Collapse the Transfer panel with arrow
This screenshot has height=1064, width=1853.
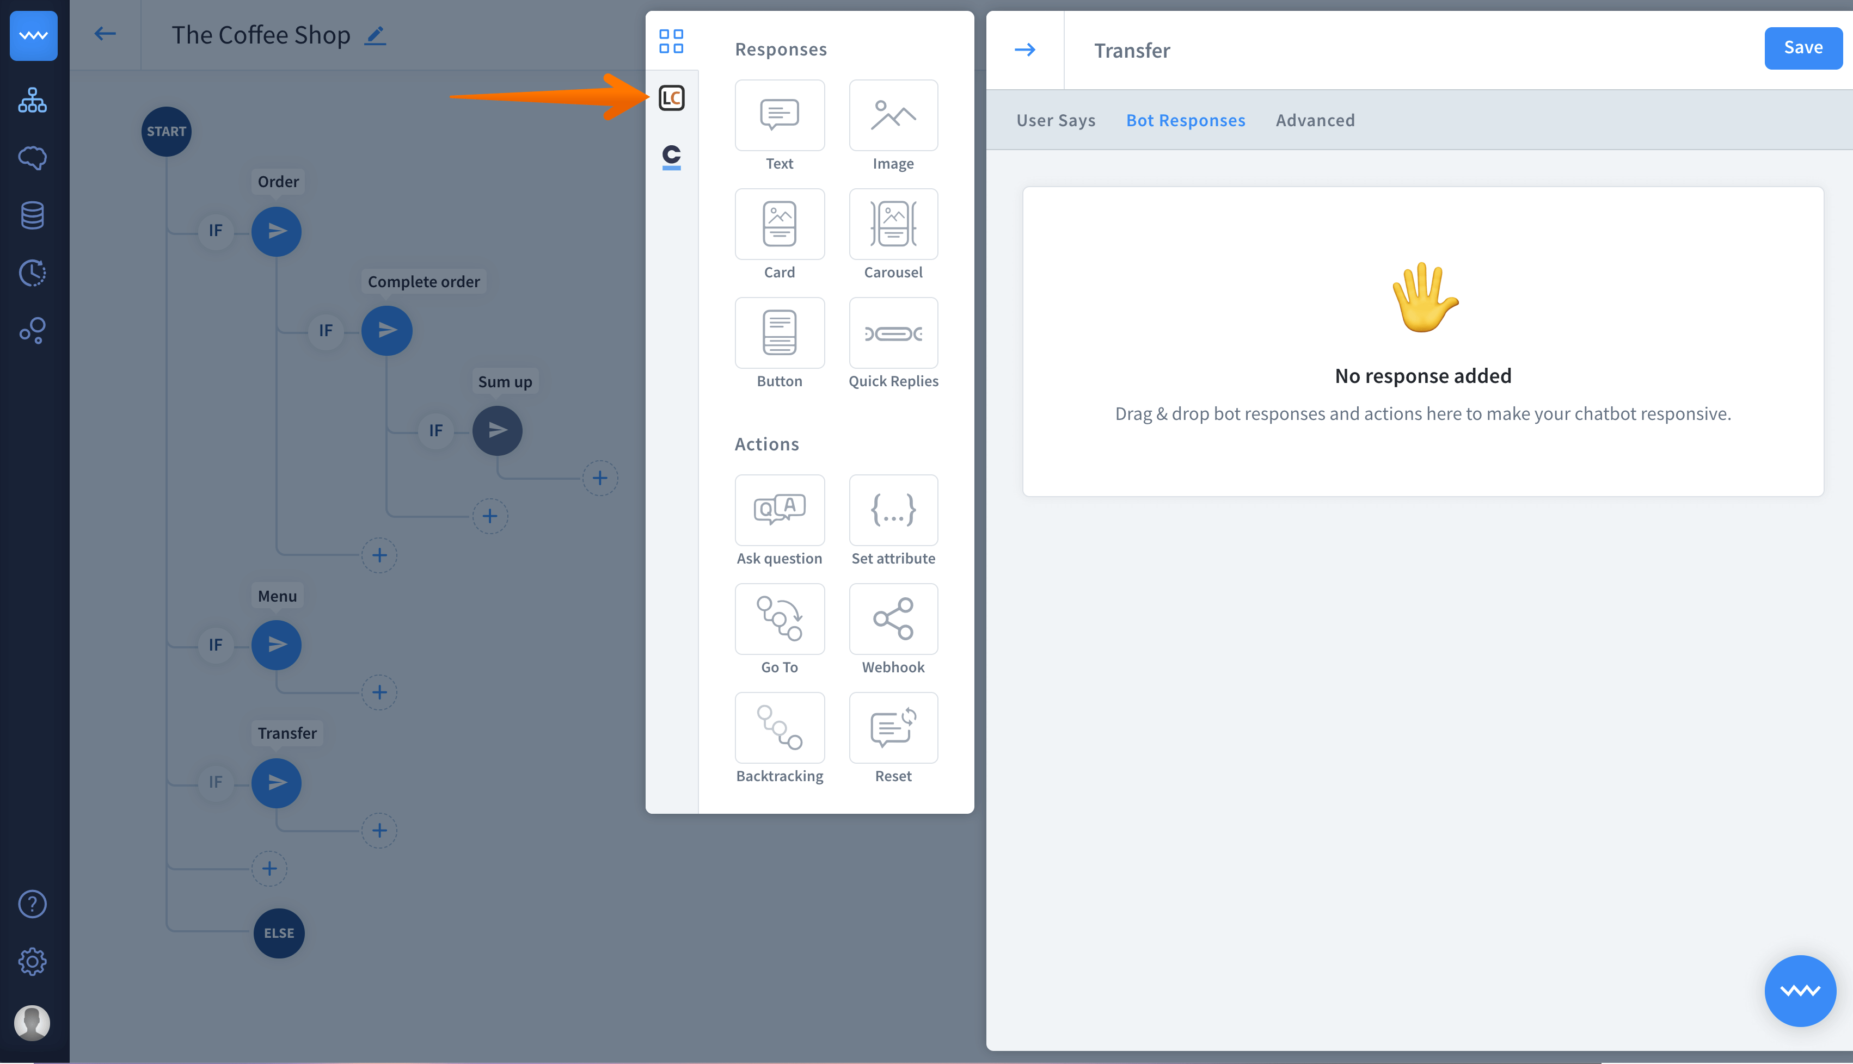[1024, 50]
